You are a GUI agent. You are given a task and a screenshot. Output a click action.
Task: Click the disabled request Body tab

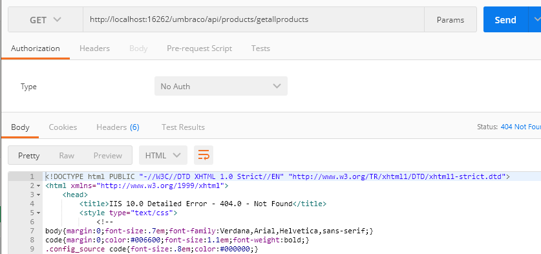pos(138,48)
